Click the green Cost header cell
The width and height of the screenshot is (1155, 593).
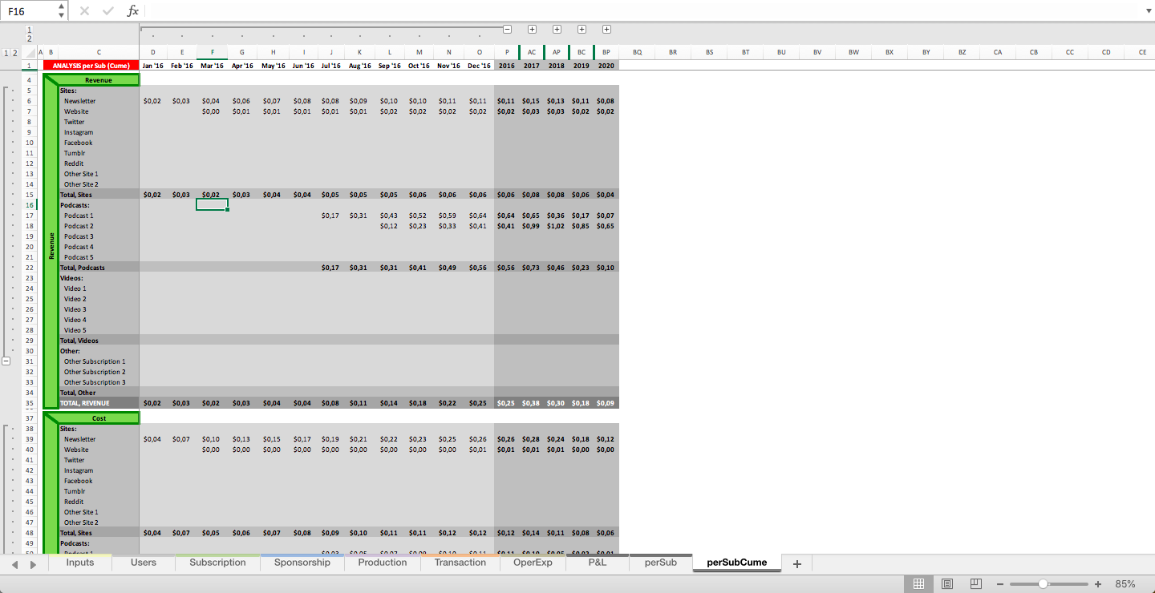[x=99, y=418]
